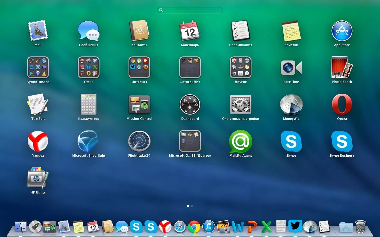Open Yandex browser in Launchpad grid
This screenshot has width=380, height=237.
(x=38, y=141)
